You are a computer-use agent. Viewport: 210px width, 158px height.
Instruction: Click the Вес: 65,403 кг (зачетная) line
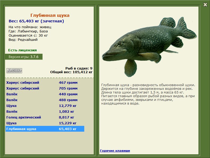[36, 21]
